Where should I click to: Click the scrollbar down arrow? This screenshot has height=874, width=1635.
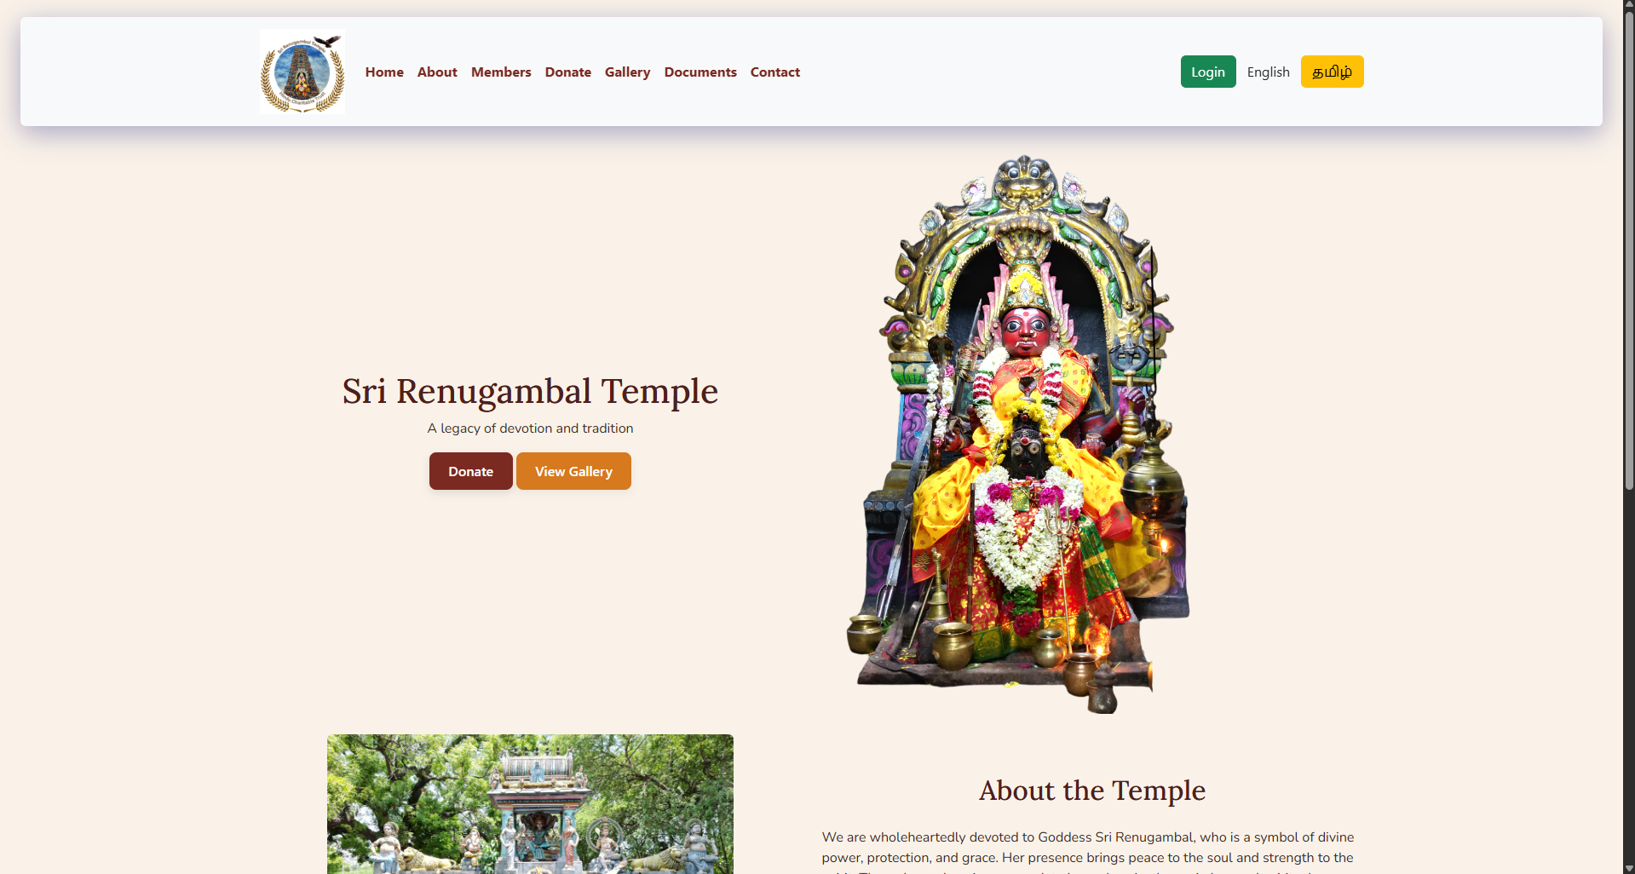click(1628, 868)
